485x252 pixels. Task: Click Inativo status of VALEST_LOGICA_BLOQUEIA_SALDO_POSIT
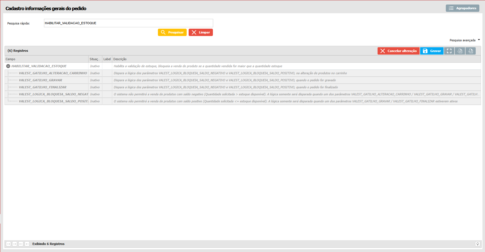pos(95,101)
